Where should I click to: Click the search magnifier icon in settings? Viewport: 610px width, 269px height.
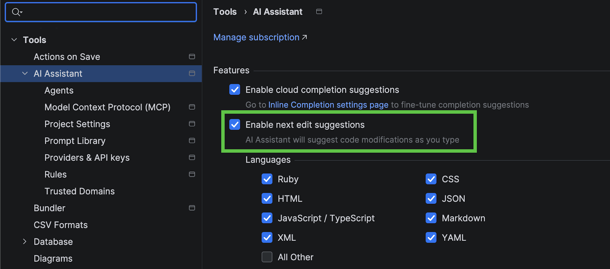(16, 12)
